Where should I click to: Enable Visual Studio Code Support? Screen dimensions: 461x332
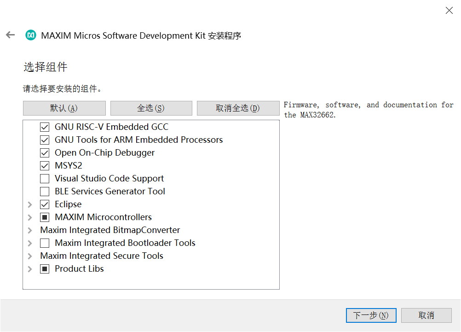coord(45,179)
